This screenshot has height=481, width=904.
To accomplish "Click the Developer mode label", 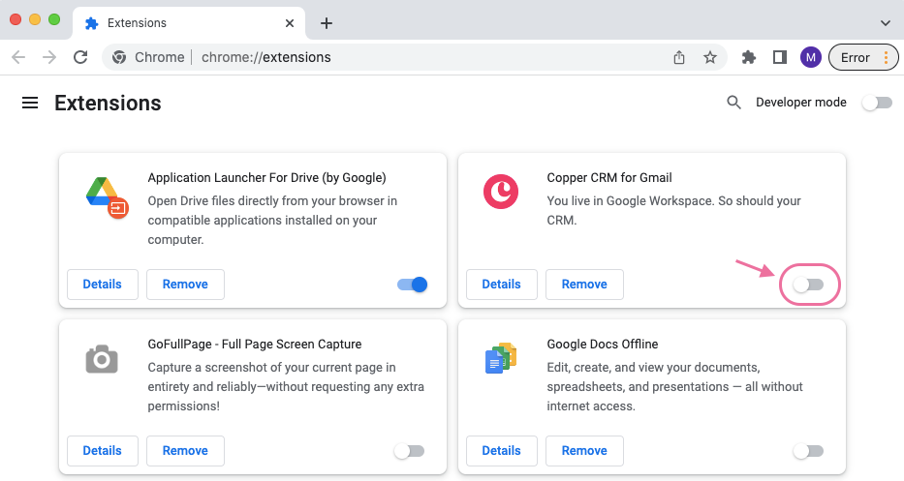I will point(800,103).
